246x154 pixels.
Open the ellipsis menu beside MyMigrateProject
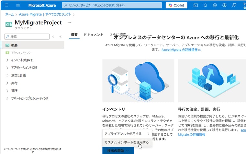[x=69, y=22]
